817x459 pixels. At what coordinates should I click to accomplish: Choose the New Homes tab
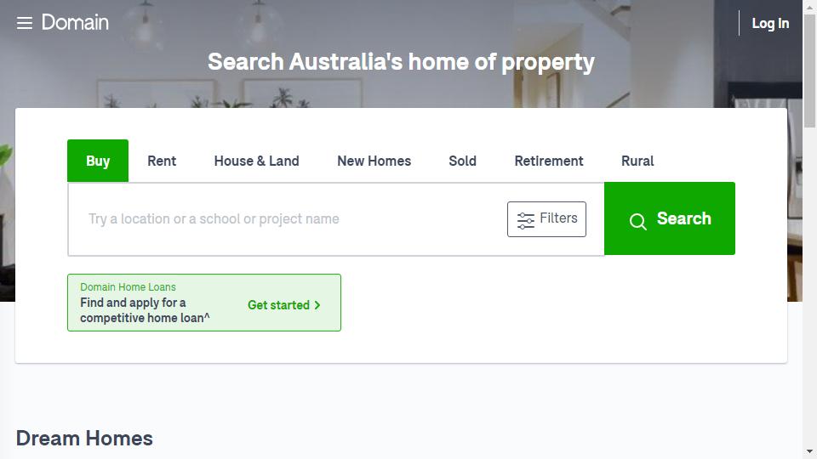click(374, 161)
